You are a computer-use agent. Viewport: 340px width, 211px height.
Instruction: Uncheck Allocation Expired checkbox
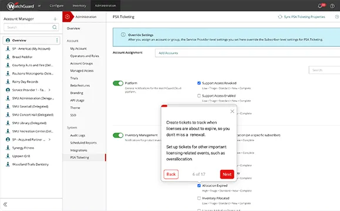tap(199, 185)
